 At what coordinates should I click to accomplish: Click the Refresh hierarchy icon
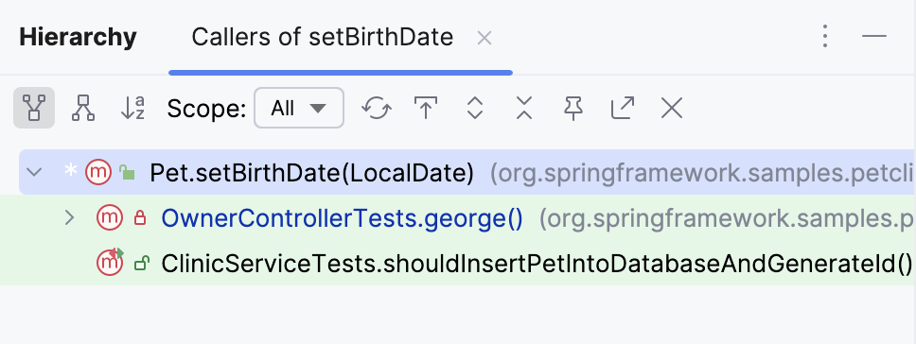[x=377, y=108]
